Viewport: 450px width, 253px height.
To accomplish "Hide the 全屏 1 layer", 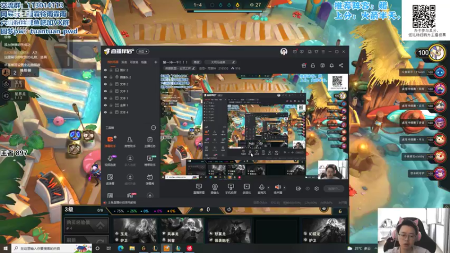I will coord(105,105).
